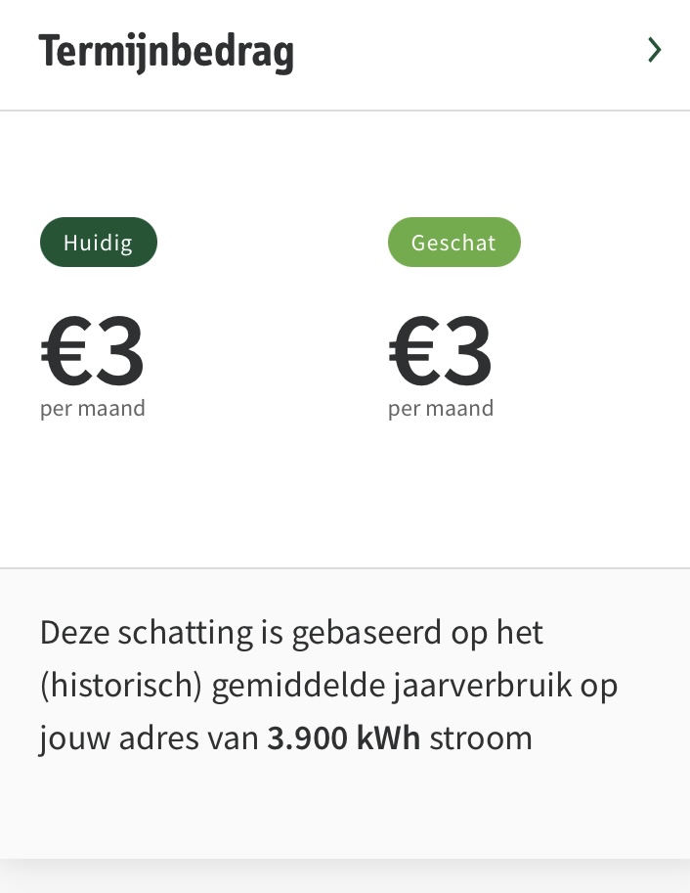690x893 pixels.
Task: Select the light green Geschat badge
Action: pyautogui.click(x=453, y=243)
